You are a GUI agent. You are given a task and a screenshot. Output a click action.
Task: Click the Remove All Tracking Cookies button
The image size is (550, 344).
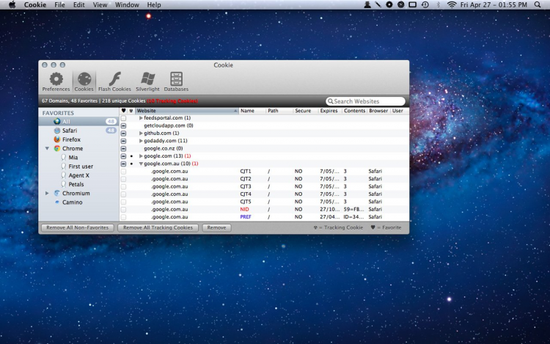pyautogui.click(x=158, y=228)
